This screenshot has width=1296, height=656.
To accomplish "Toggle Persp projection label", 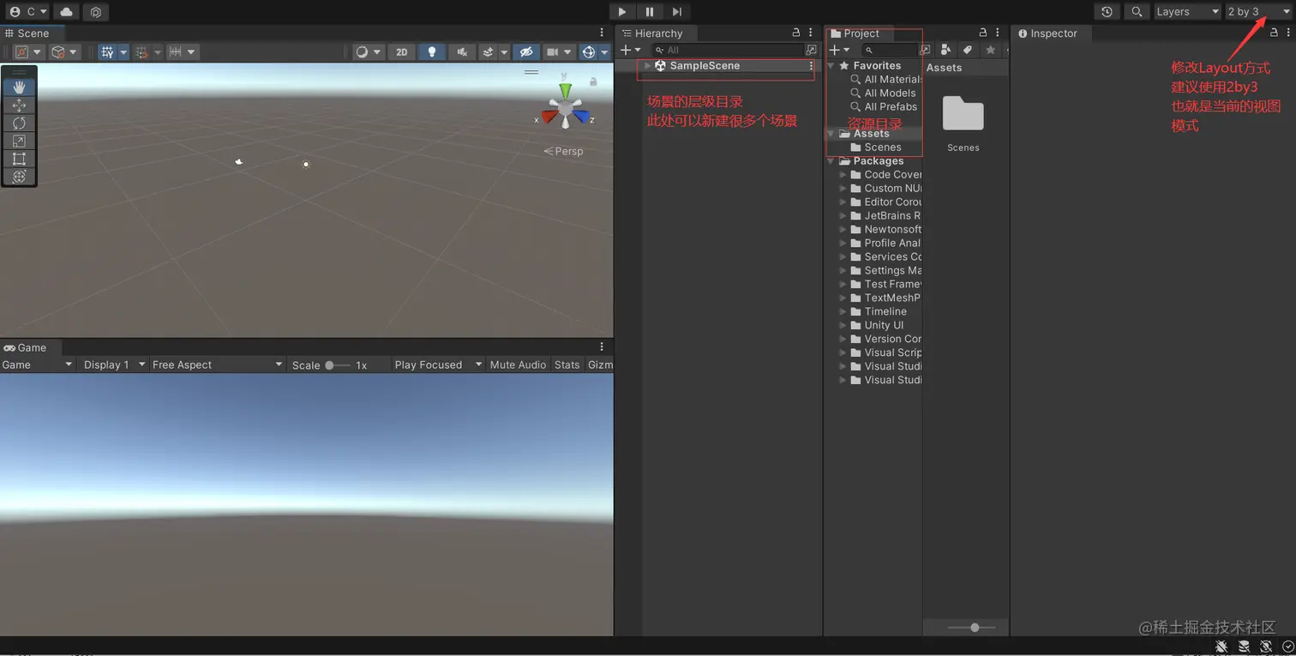I will (x=563, y=151).
